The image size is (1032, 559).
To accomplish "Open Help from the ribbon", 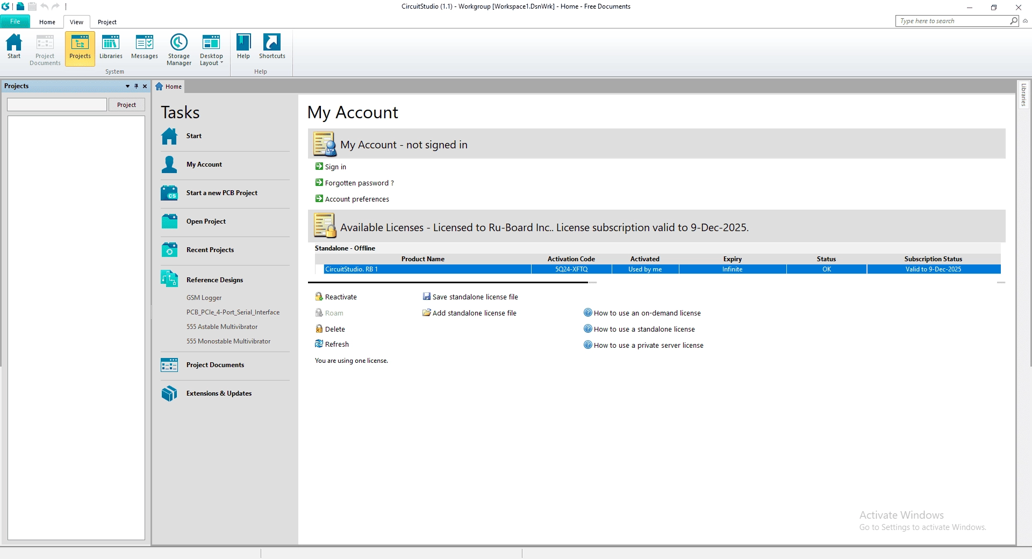I will click(243, 47).
